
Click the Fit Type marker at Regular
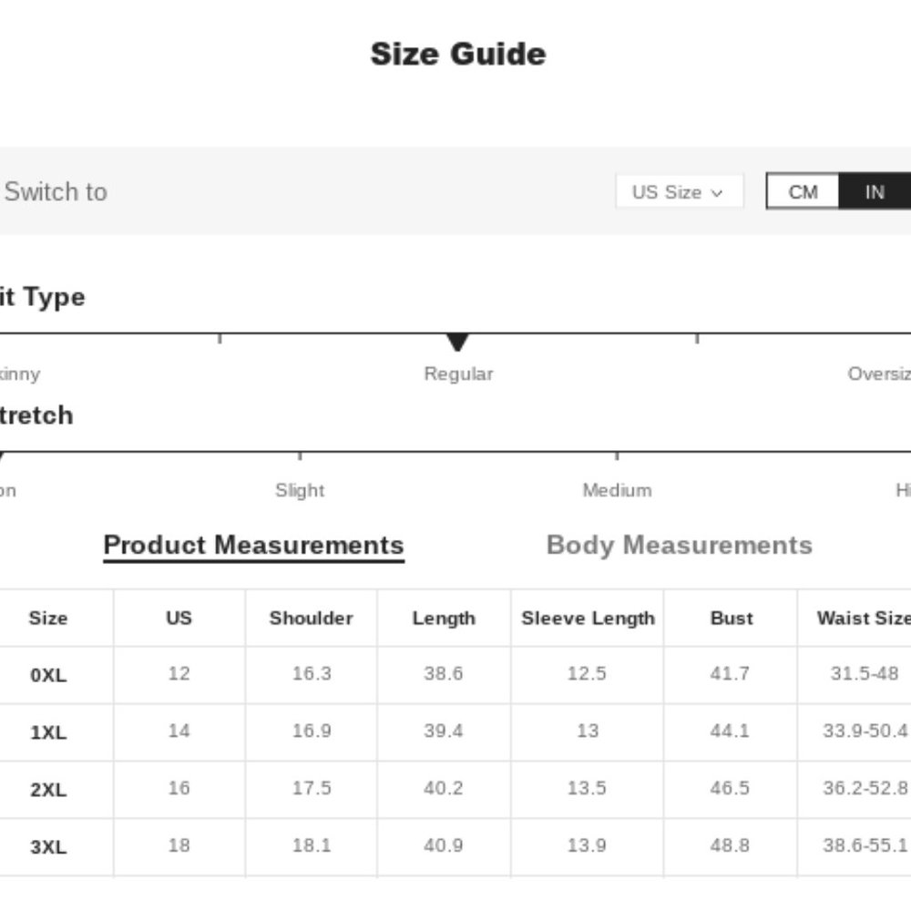click(457, 343)
